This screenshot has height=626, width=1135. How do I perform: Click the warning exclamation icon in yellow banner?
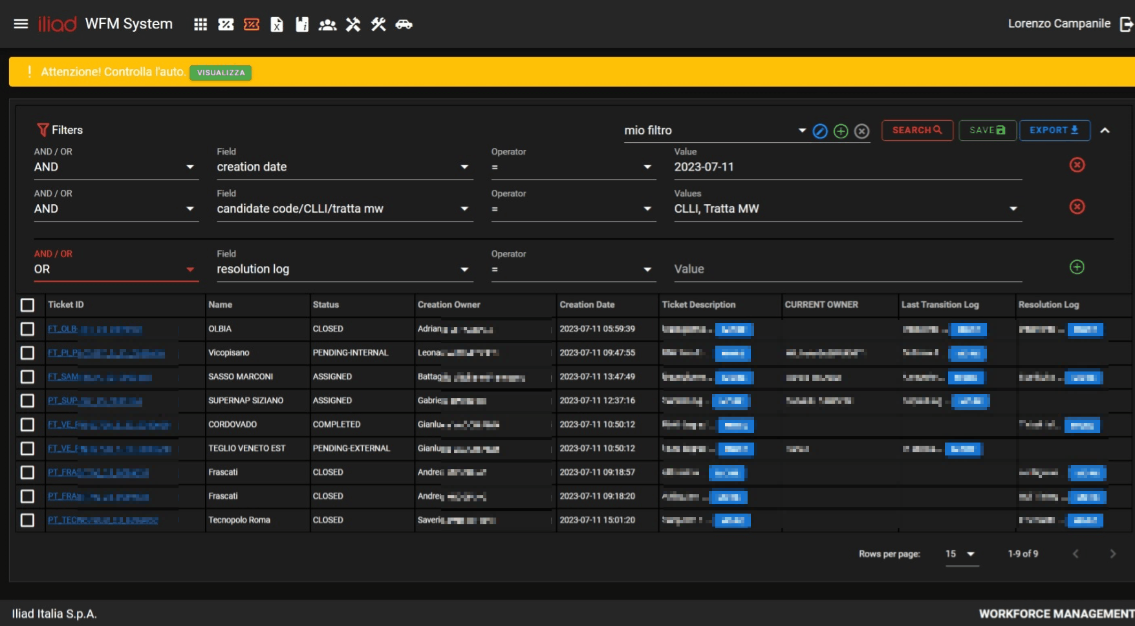[x=29, y=72]
